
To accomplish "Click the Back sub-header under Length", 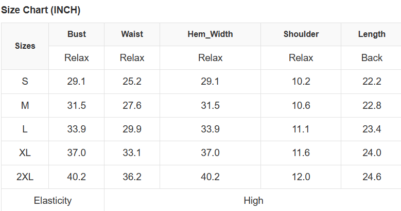I will [x=372, y=58].
